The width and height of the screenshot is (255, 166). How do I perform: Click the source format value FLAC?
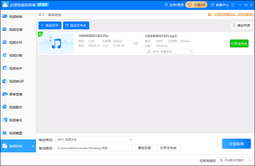pyautogui.click(x=92, y=41)
